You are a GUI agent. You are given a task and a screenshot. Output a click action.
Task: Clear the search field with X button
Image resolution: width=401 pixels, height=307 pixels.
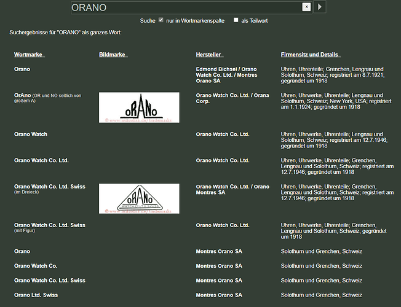pyautogui.click(x=306, y=7)
